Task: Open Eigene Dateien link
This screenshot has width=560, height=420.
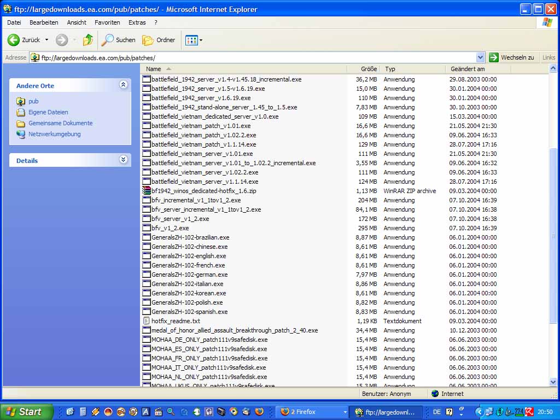Action: point(48,112)
